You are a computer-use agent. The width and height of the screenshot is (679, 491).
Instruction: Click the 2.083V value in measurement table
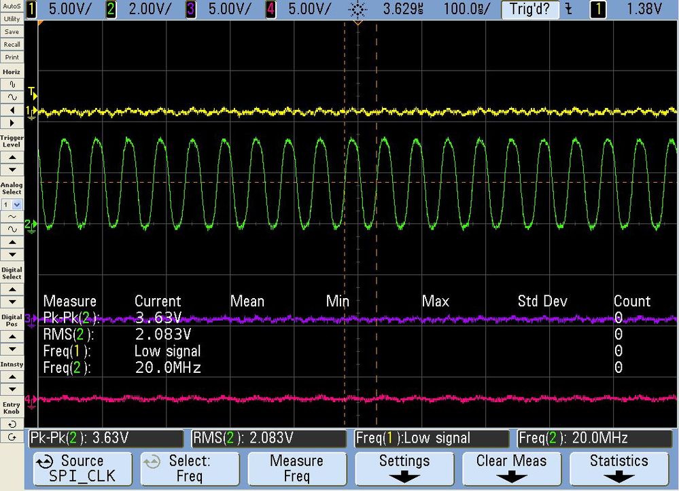[163, 334]
